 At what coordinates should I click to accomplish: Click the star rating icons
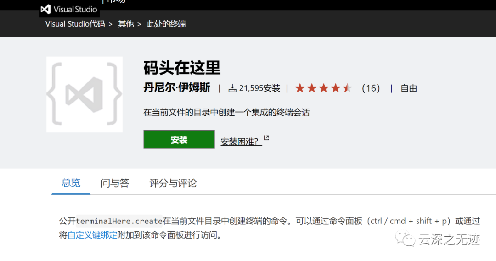pyautogui.click(x=323, y=88)
